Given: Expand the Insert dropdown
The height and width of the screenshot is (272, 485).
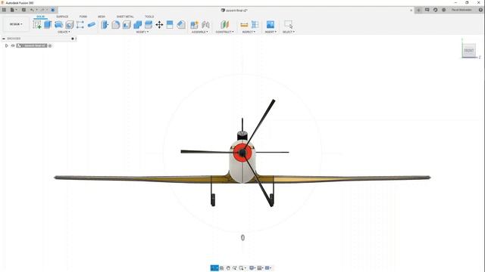Looking at the screenshot, I should coord(271,32).
